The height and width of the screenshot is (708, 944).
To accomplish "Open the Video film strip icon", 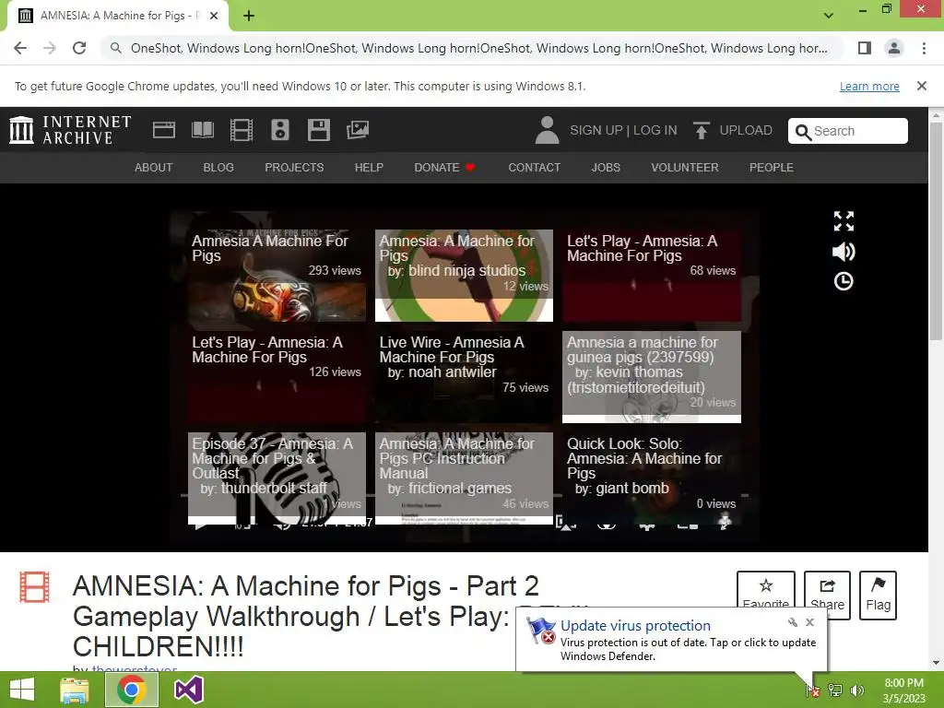I will tap(242, 130).
